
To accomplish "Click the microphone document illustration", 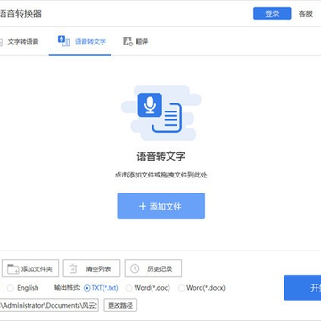I will click(x=160, y=113).
